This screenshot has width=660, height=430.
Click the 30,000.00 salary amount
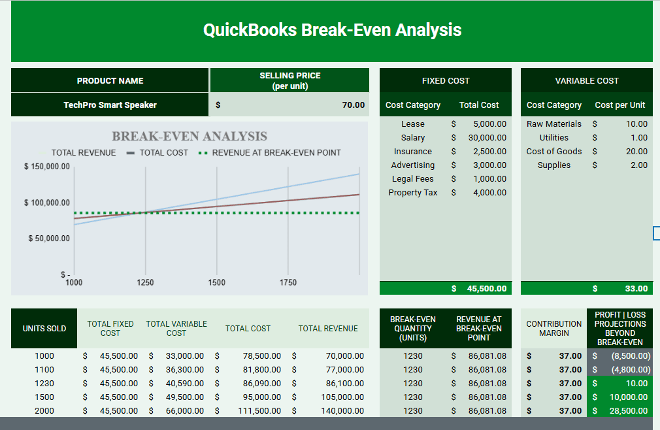click(x=479, y=138)
